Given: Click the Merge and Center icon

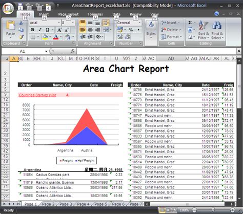Looking at the screenshot, I should pos(106,30).
